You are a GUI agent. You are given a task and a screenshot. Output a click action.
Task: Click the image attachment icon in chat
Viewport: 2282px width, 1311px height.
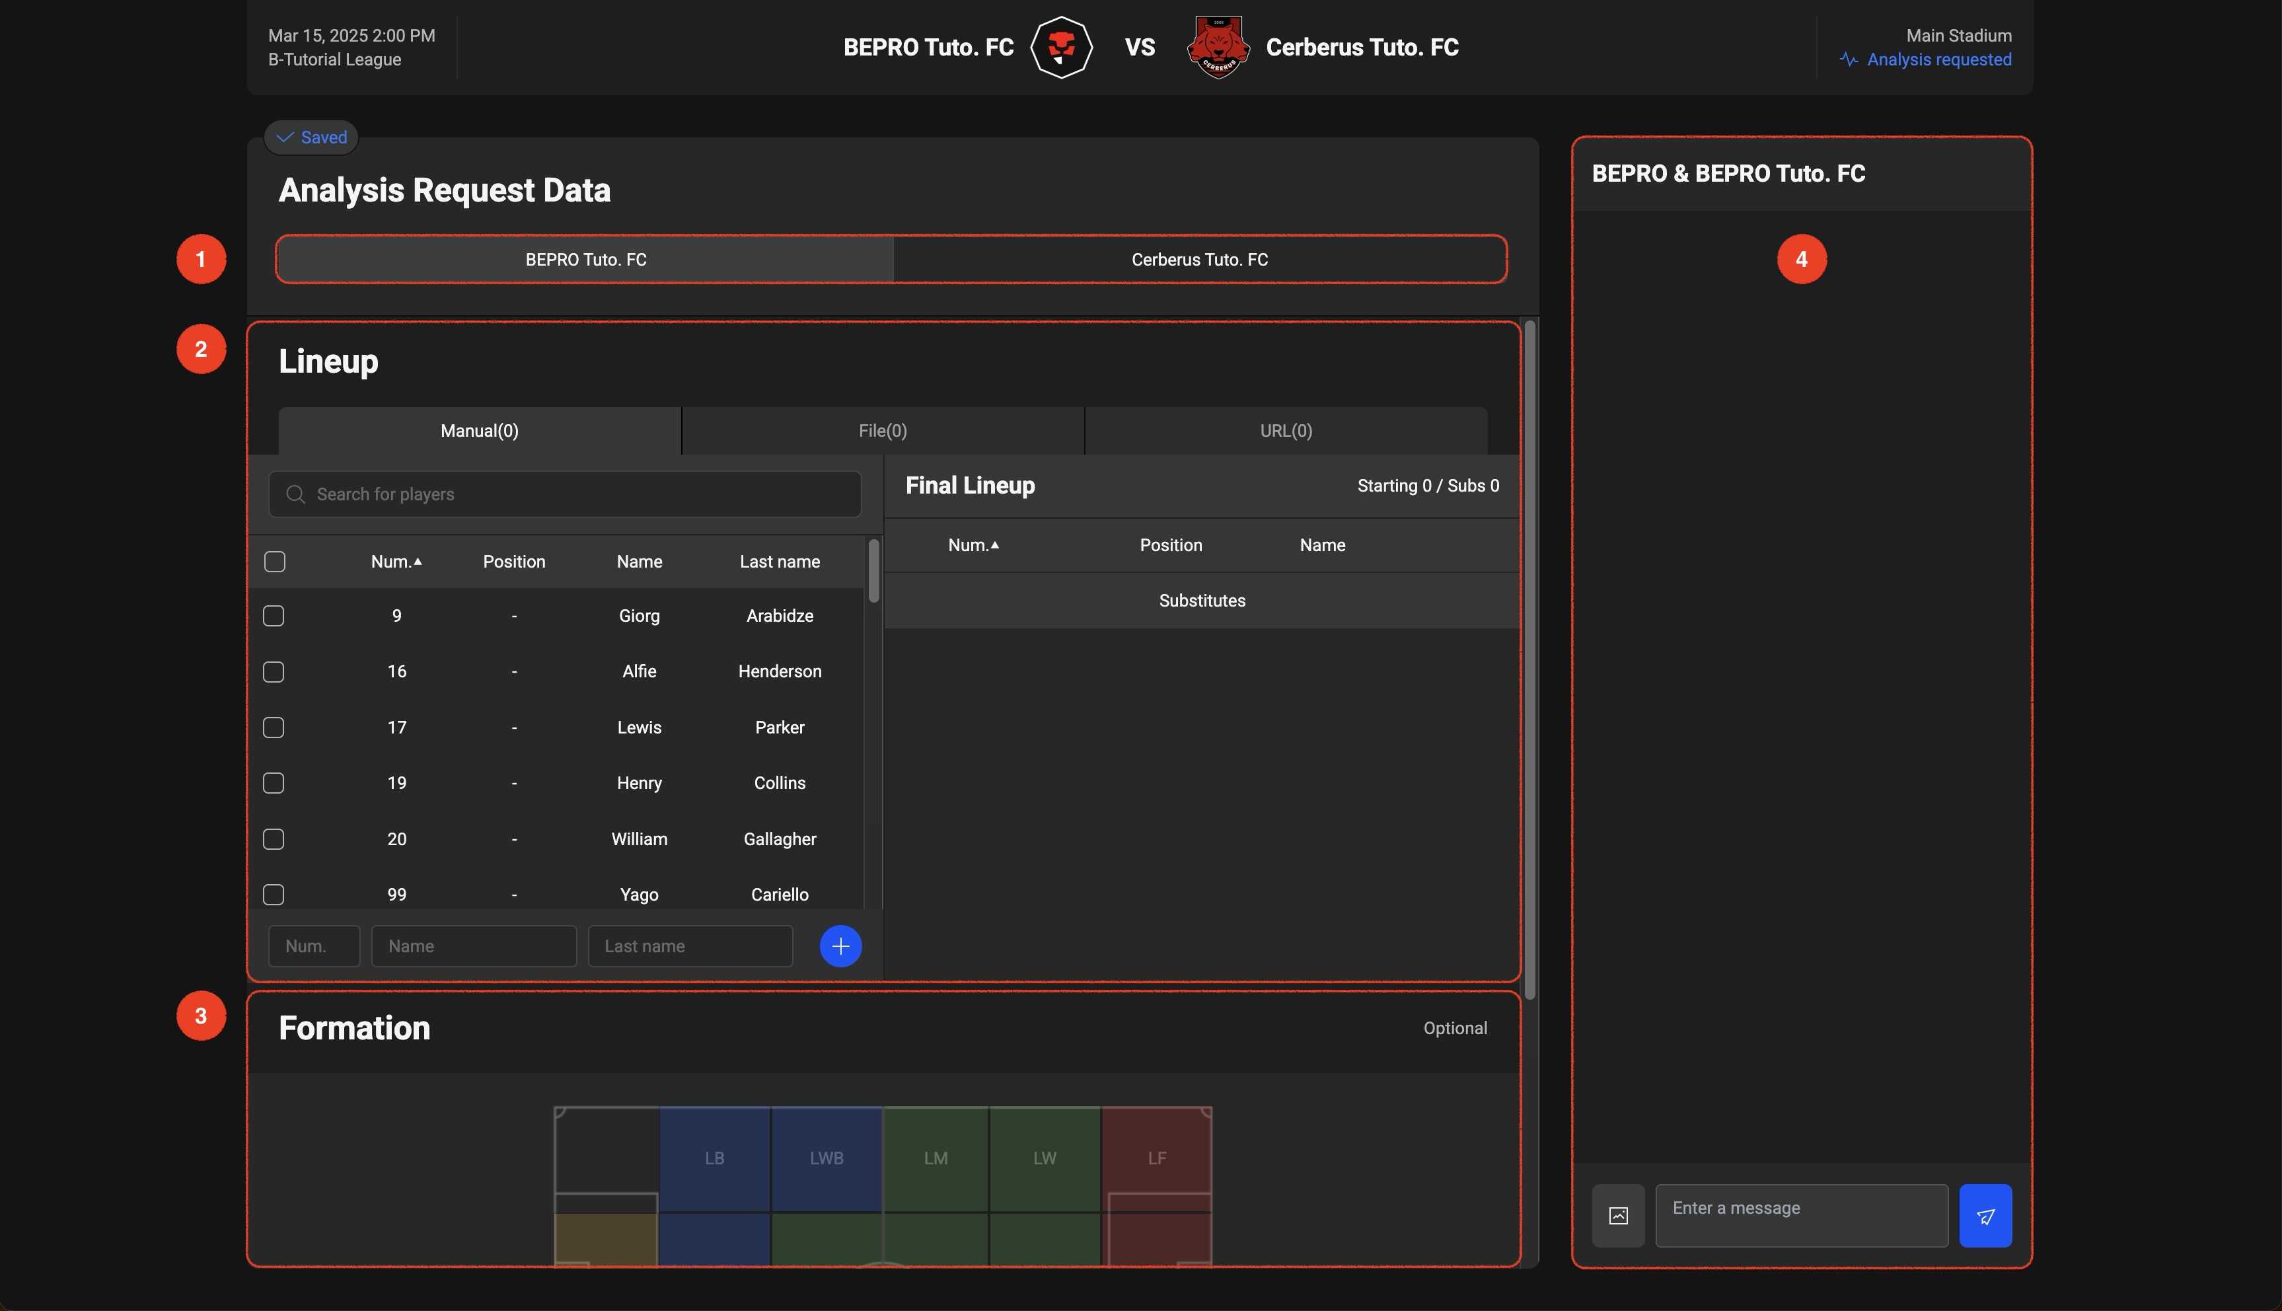[1617, 1216]
